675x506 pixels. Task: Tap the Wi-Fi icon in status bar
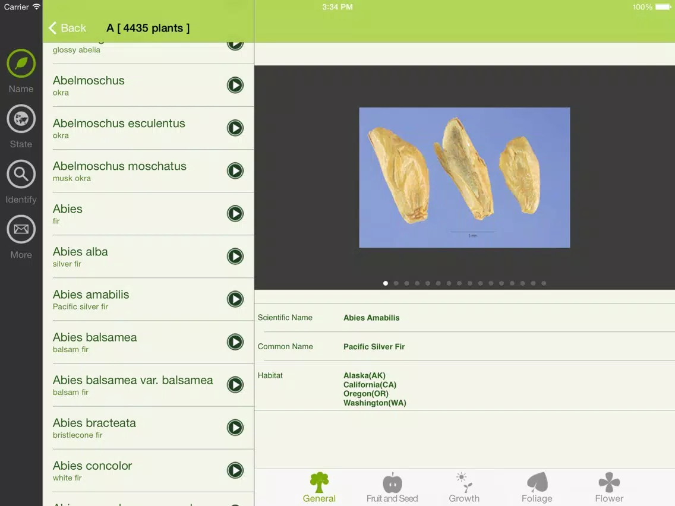point(37,7)
